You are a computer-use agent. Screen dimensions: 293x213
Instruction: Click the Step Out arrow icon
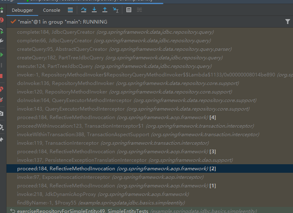[105, 10]
